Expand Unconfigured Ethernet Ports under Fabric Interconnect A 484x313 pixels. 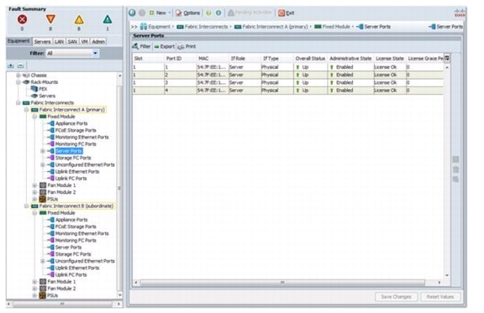(x=43, y=165)
